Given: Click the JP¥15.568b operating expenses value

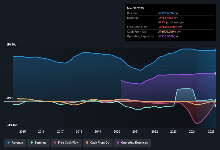Looking at the screenshot, I should pyautogui.click(x=166, y=36).
